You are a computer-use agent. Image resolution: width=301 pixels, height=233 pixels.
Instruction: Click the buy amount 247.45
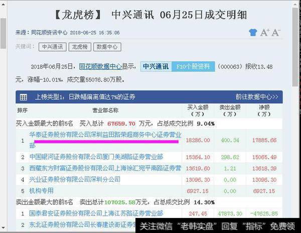tap(198, 213)
